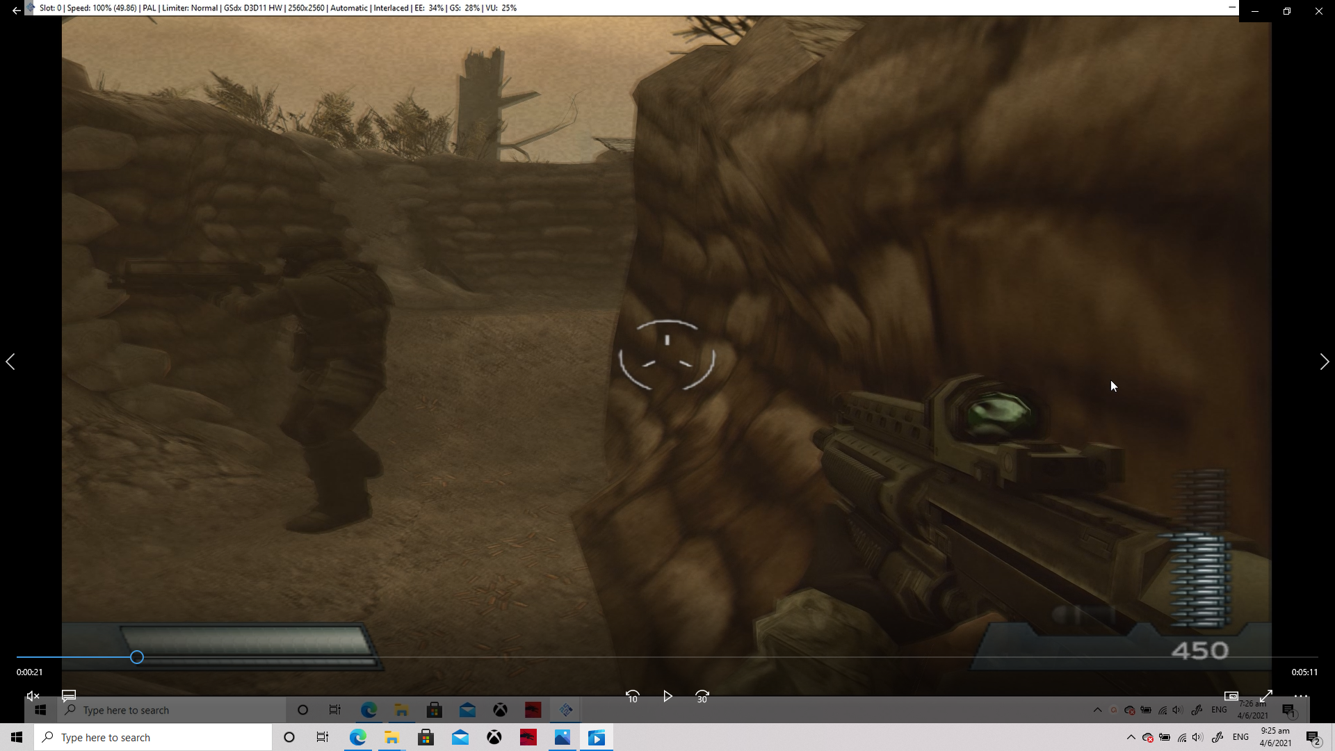Viewport: 1335px width, 751px height.
Task: Switch to Photos app on the taskbar
Action: [x=563, y=737]
